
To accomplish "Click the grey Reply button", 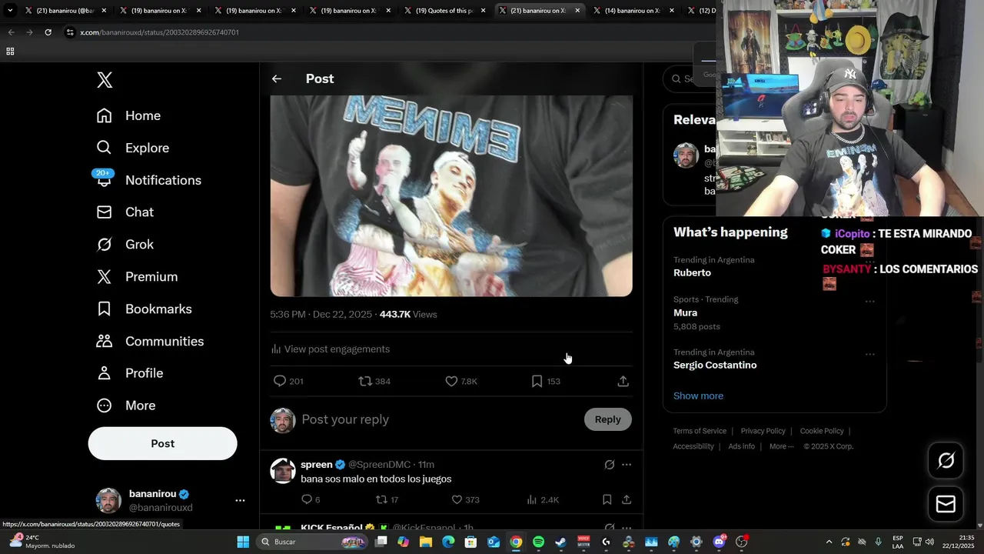I will [x=607, y=419].
